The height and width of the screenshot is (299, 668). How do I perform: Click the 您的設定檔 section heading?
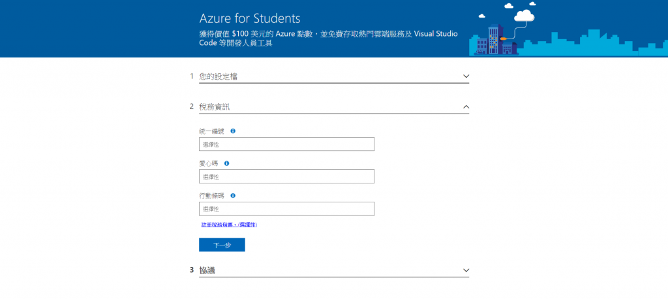tap(218, 76)
